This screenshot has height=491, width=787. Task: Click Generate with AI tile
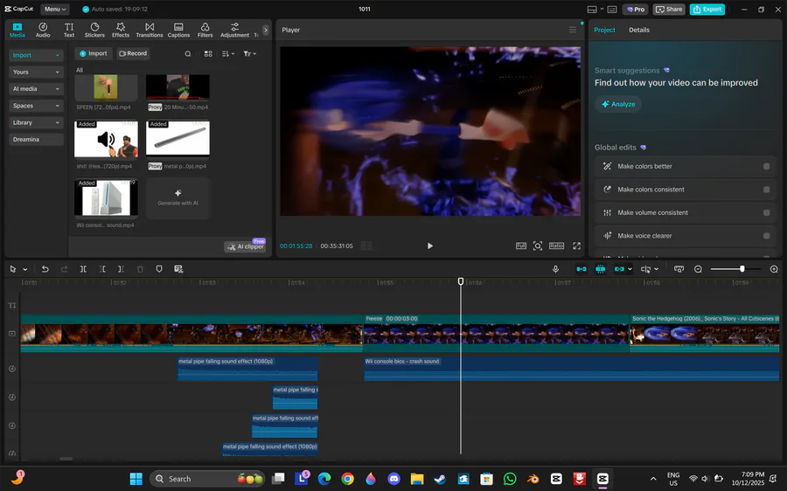pyautogui.click(x=178, y=197)
